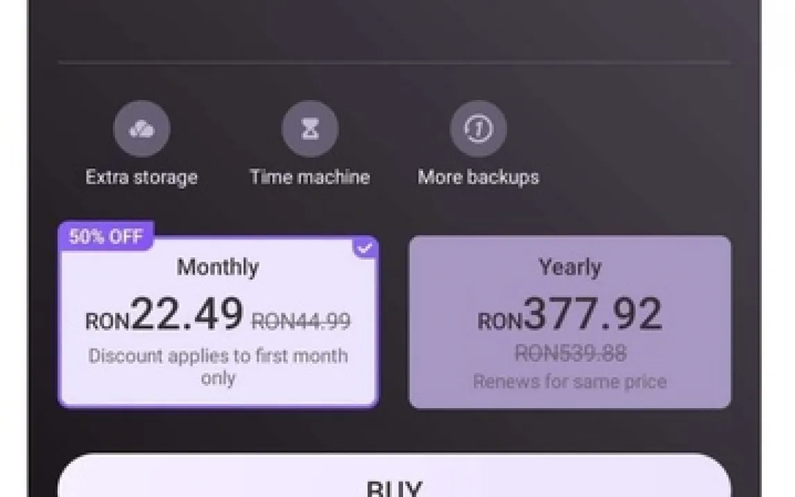Screen dimensions: 795x497
Task: Click the RON currency prefix of yearly price
Action: 499,321
